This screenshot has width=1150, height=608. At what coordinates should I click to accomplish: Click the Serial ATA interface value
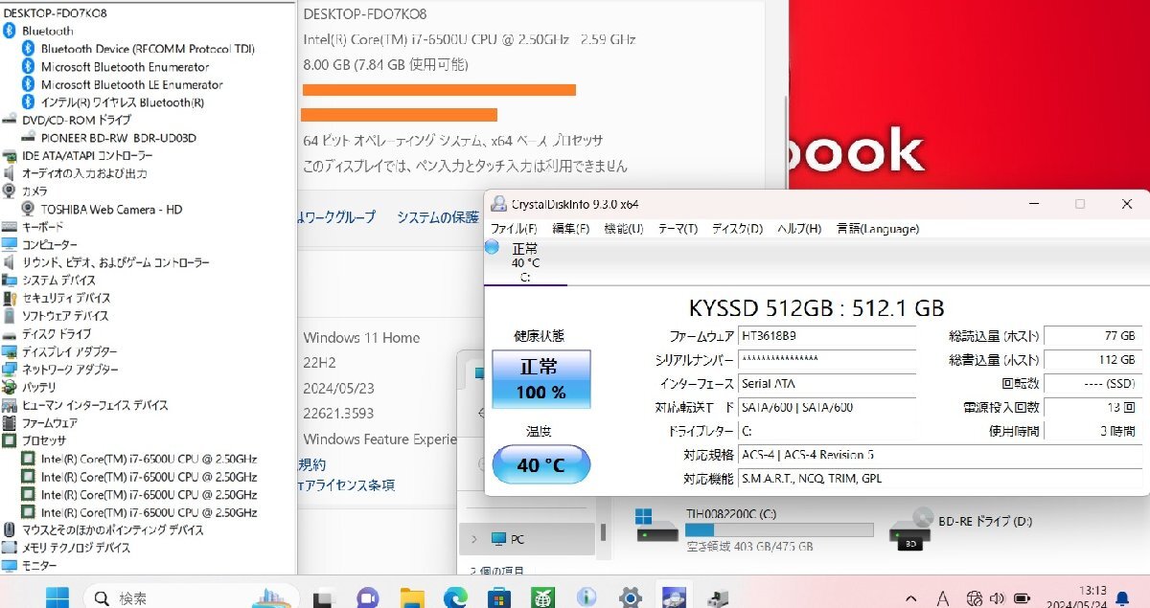click(x=827, y=383)
